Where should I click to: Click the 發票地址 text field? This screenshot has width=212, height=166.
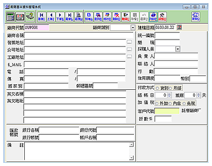click(75, 42)
